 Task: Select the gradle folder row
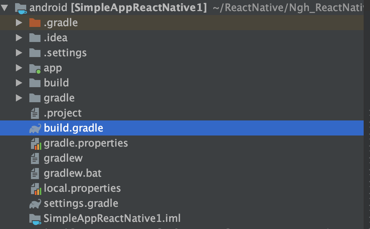[x=59, y=98]
